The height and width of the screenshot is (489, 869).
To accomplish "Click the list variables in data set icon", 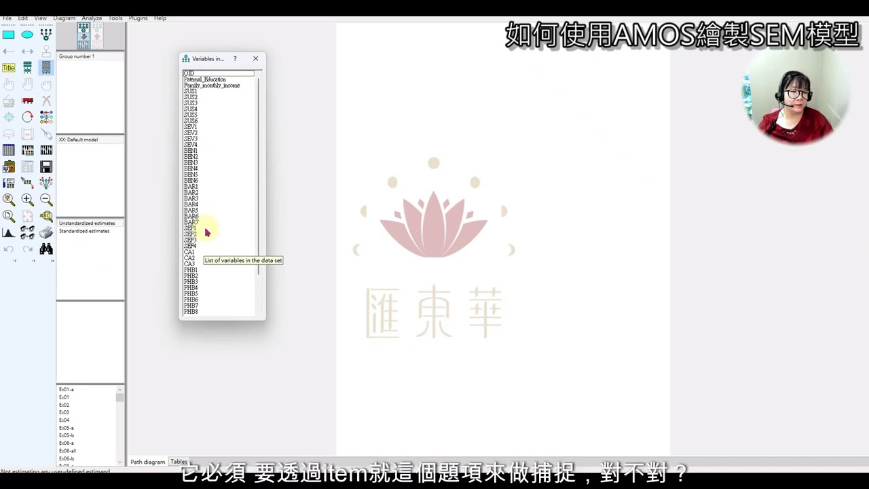I will (45, 68).
